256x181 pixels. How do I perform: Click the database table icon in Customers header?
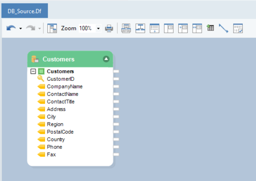[x=35, y=59]
